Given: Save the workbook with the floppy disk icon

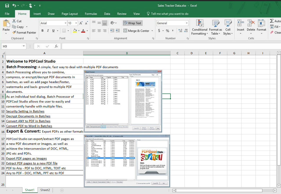Looking at the screenshot, I should [x=7, y=6].
